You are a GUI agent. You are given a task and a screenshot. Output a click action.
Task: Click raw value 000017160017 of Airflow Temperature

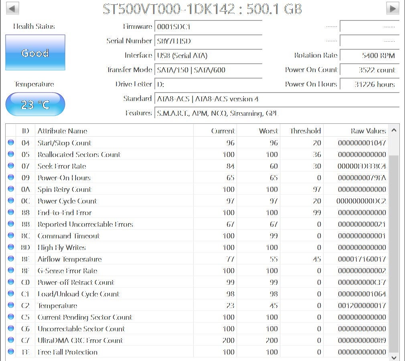point(362,259)
